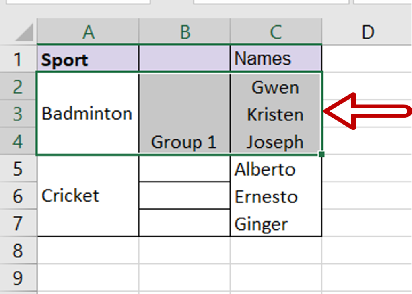Image resolution: width=412 pixels, height=294 pixels.
Task: Select the cell containing Joseph
Action: tap(276, 142)
